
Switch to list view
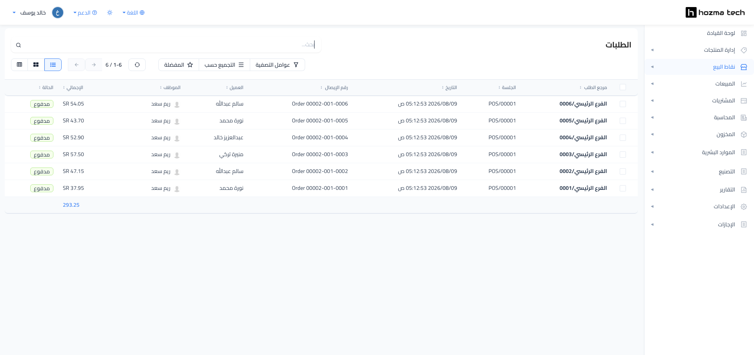(53, 65)
